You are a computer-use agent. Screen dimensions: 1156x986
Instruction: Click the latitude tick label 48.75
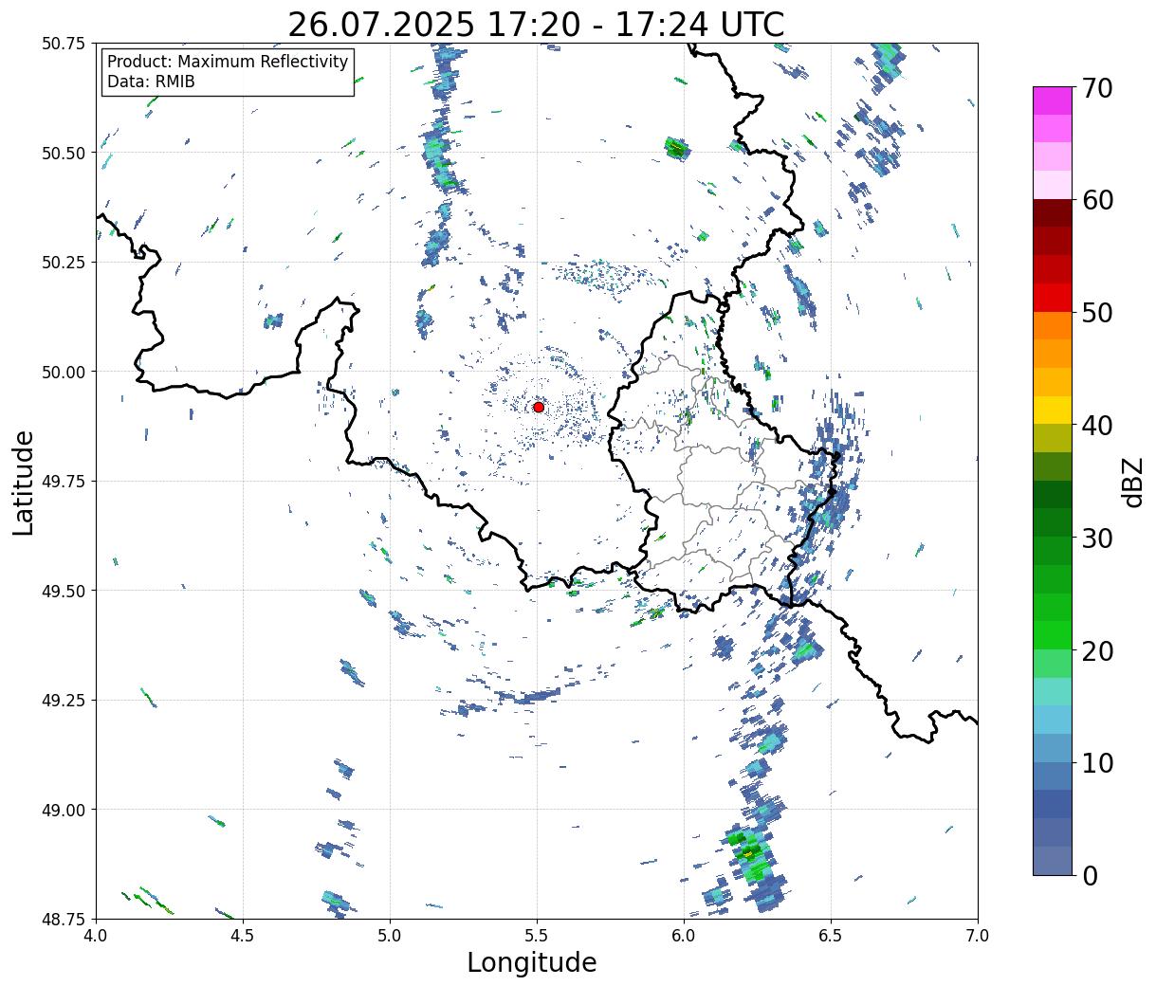click(x=64, y=919)
